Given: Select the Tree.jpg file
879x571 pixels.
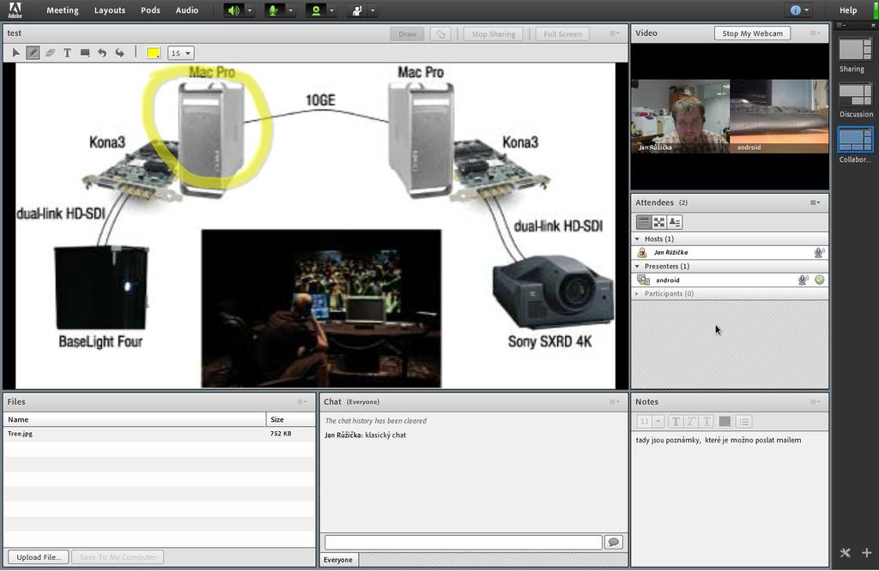Looking at the screenshot, I should 159,434.
